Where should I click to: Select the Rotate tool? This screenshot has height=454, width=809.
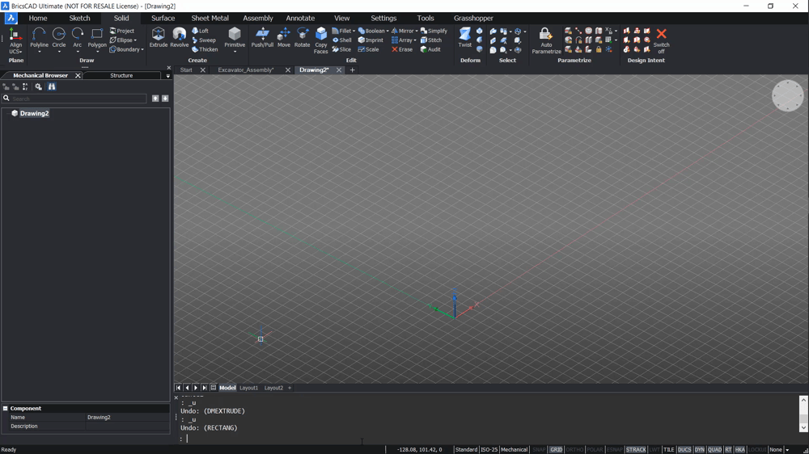303,38
